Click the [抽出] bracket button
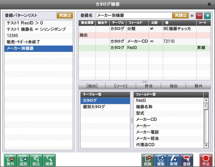The image size is (215, 167). click(x=92, y=86)
